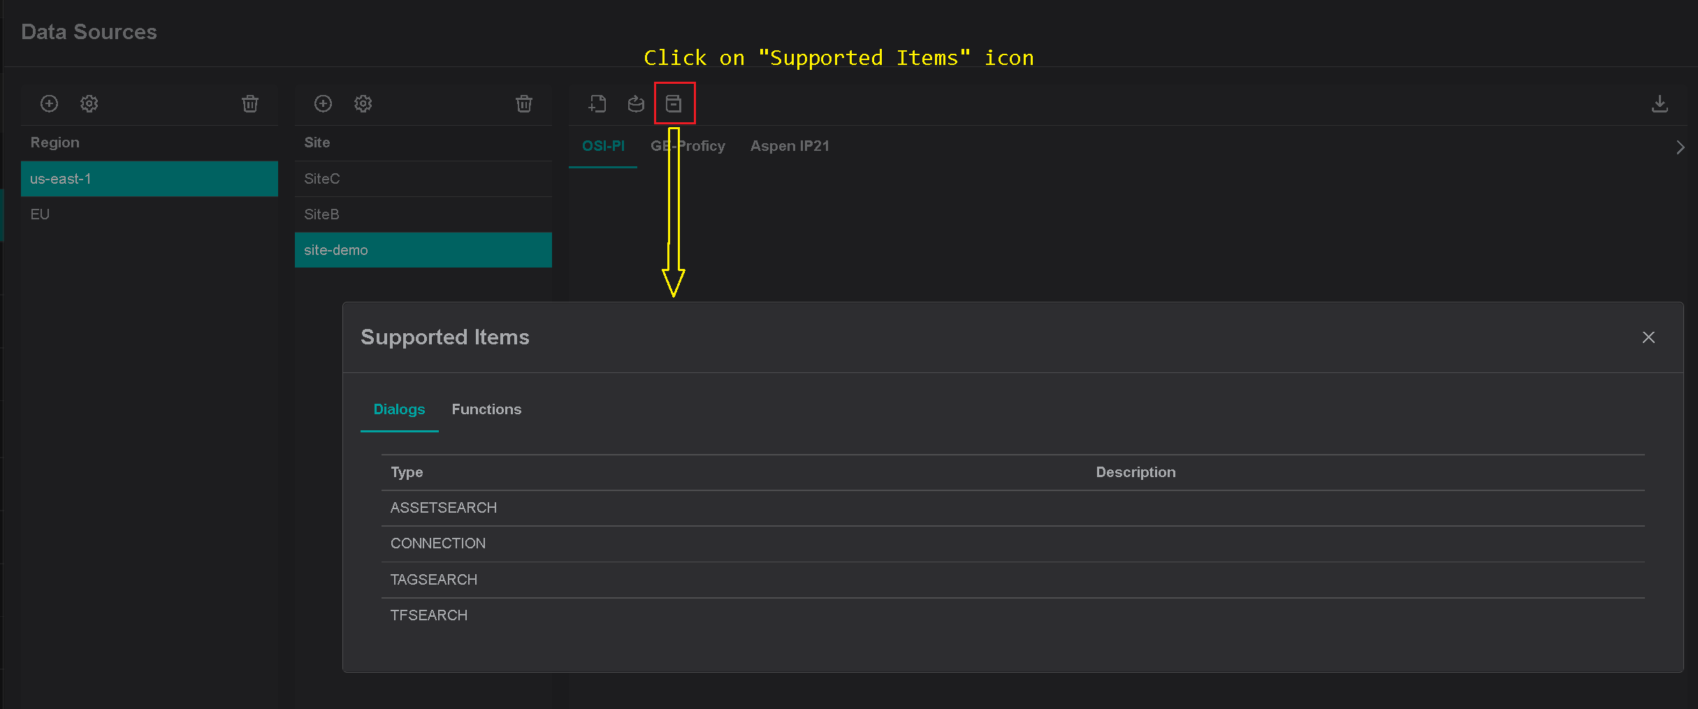Add a new site with the plus icon
The width and height of the screenshot is (1698, 709).
pyautogui.click(x=323, y=104)
